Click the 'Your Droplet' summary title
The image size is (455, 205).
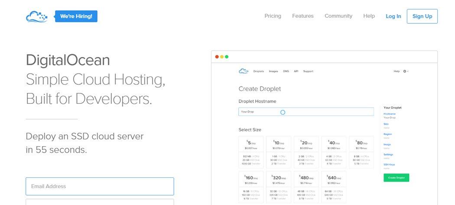click(x=393, y=107)
